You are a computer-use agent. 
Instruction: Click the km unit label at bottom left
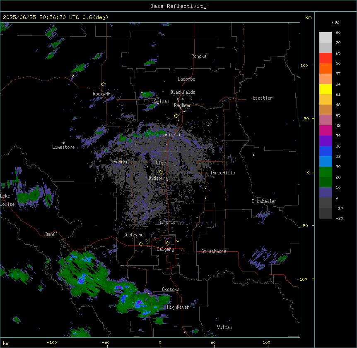(x=6, y=343)
